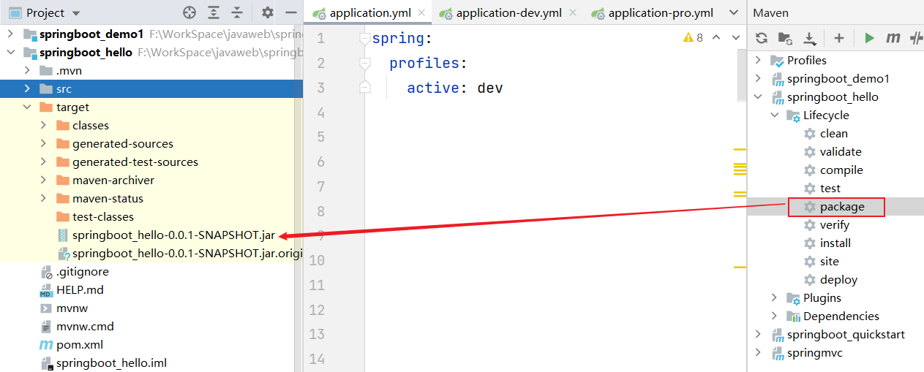This screenshot has height=372, width=924.
Task: Select the clean lifecycle goal
Action: click(x=834, y=133)
